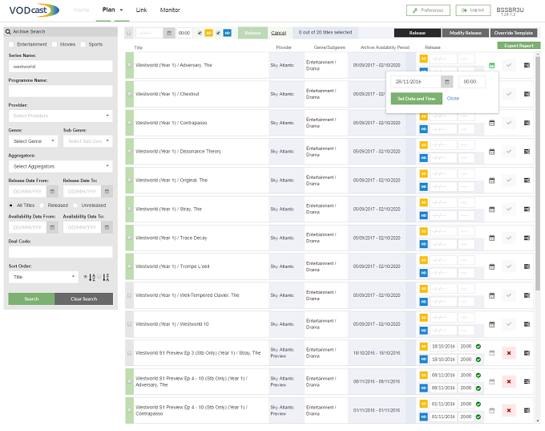The image size is (545, 431).
Task: Click the Export Report button
Action: pos(519,46)
